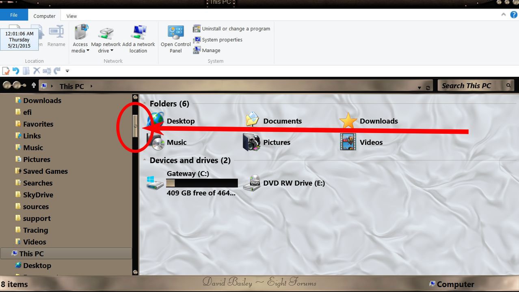The image size is (519, 292).
Task: Open Control Panel from the ribbon
Action: click(175, 39)
